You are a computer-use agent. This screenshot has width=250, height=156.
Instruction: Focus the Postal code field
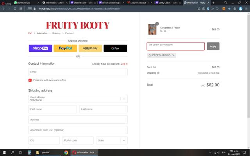[x=78, y=140]
